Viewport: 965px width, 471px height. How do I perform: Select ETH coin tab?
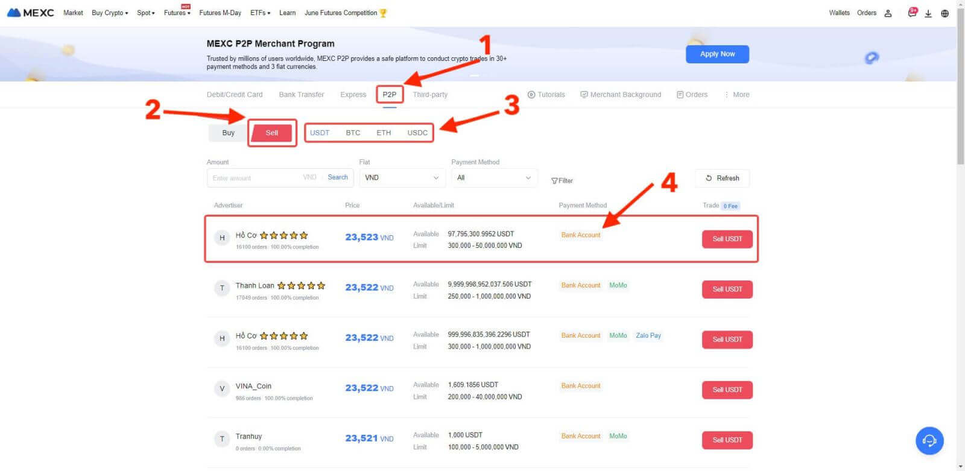[x=384, y=133]
